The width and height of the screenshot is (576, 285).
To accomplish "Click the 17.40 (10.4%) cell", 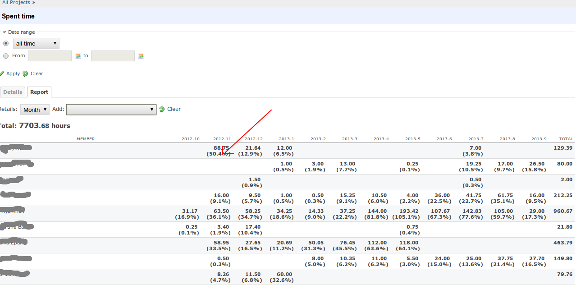I will [251, 230].
